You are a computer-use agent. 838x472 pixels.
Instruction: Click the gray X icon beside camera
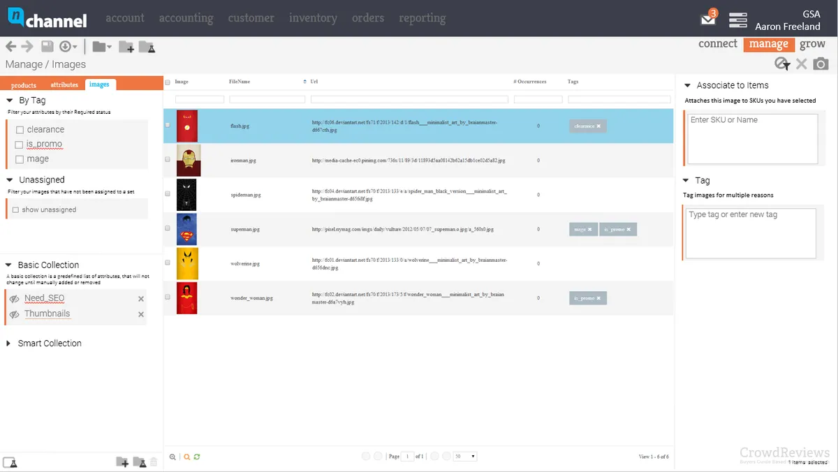click(x=802, y=64)
